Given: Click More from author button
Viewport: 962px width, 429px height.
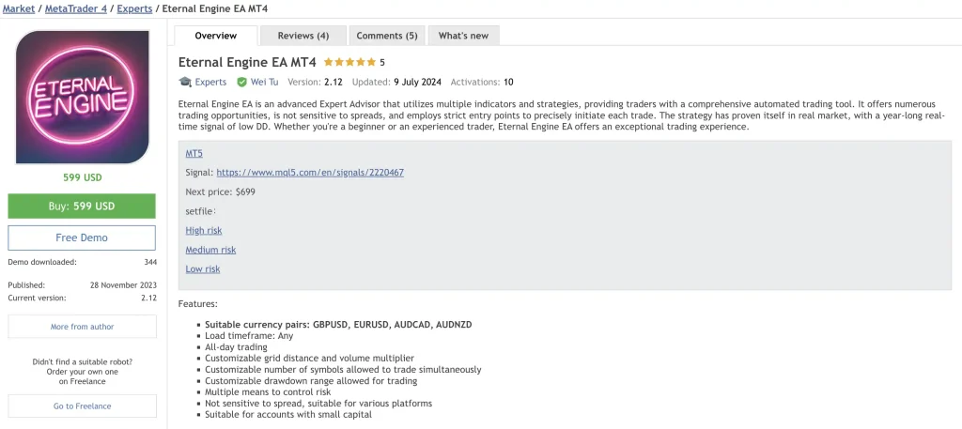Looking at the screenshot, I should coord(83,327).
